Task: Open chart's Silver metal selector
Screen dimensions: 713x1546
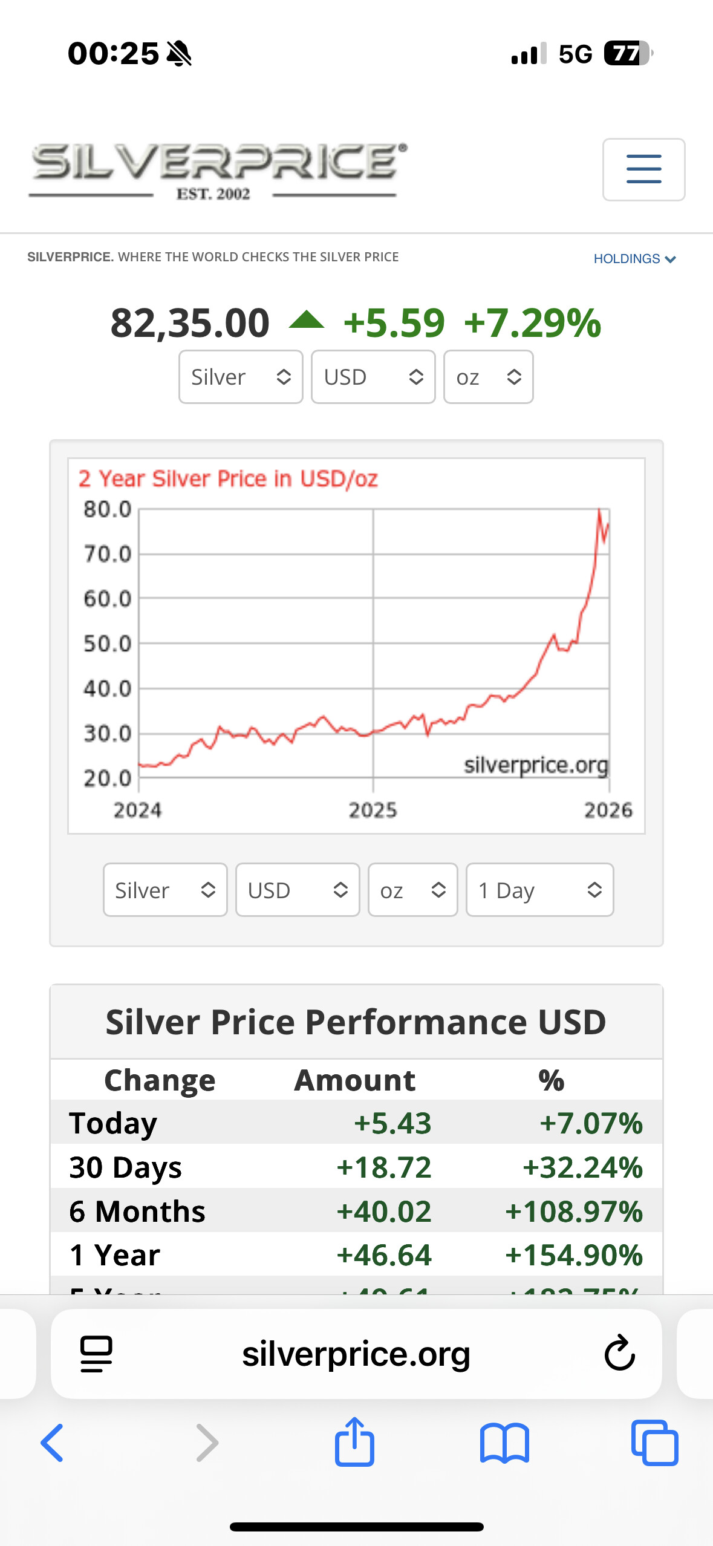Action: tap(165, 890)
